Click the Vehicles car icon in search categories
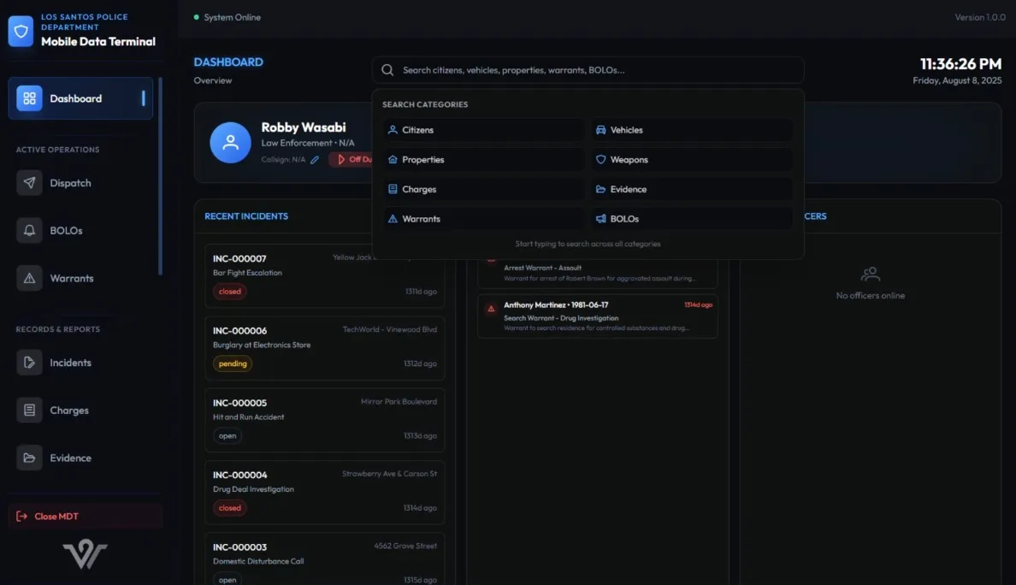This screenshot has width=1016, height=585. pyautogui.click(x=600, y=129)
